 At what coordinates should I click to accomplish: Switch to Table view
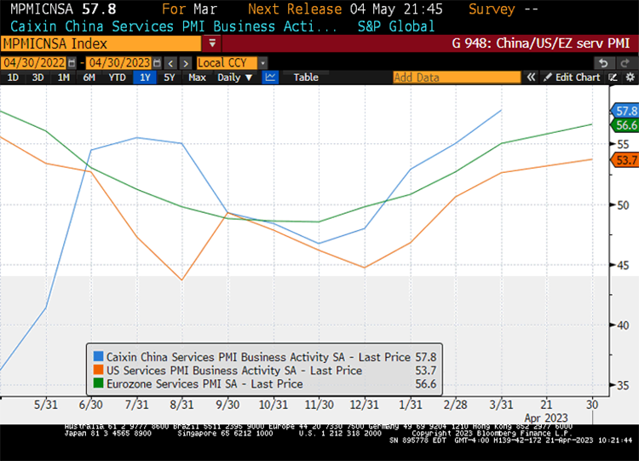tap(306, 78)
